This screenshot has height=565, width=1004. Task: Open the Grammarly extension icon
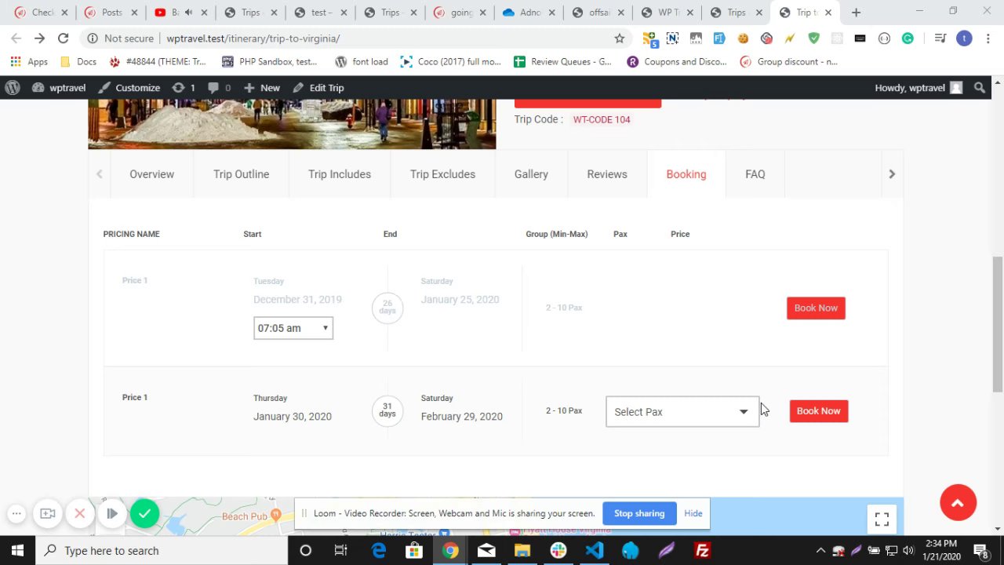pos(908,38)
